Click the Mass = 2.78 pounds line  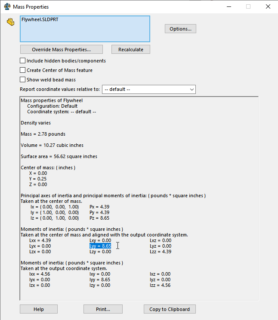[43, 134]
